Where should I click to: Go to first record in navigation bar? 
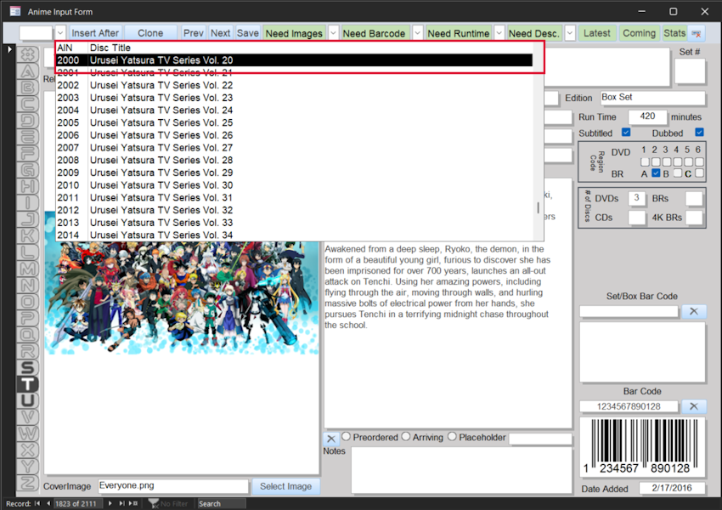coord(37,503)
